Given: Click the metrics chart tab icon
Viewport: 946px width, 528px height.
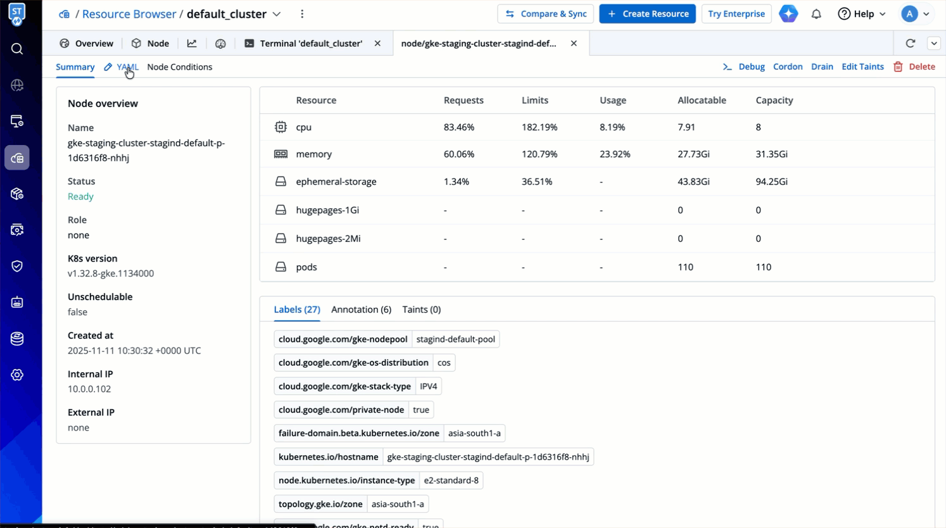Looking at the screenshot, I should coord(192,43).
